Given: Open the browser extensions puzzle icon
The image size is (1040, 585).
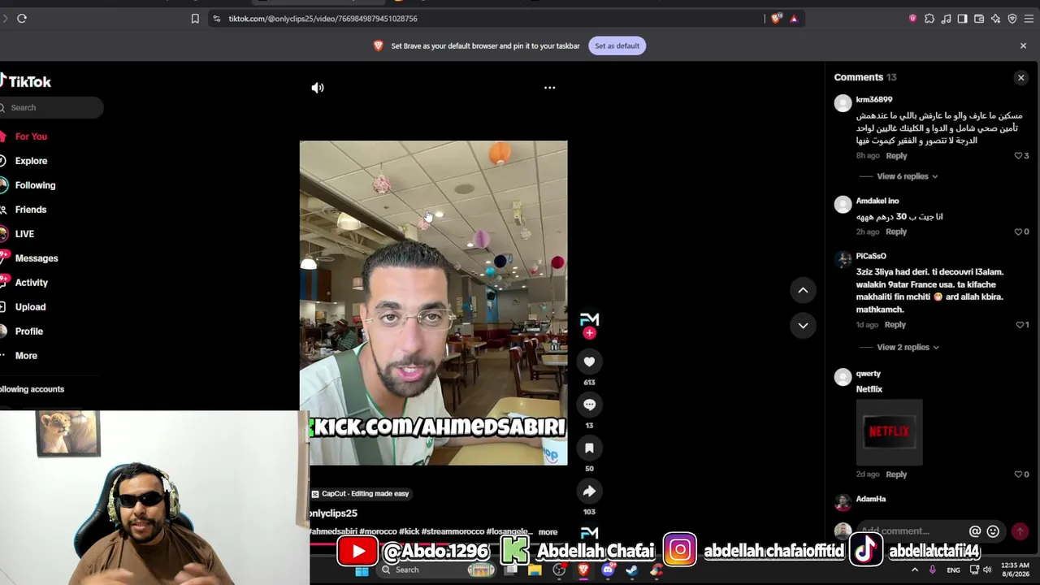Looking at the screenshot, I should coord(929,19).
